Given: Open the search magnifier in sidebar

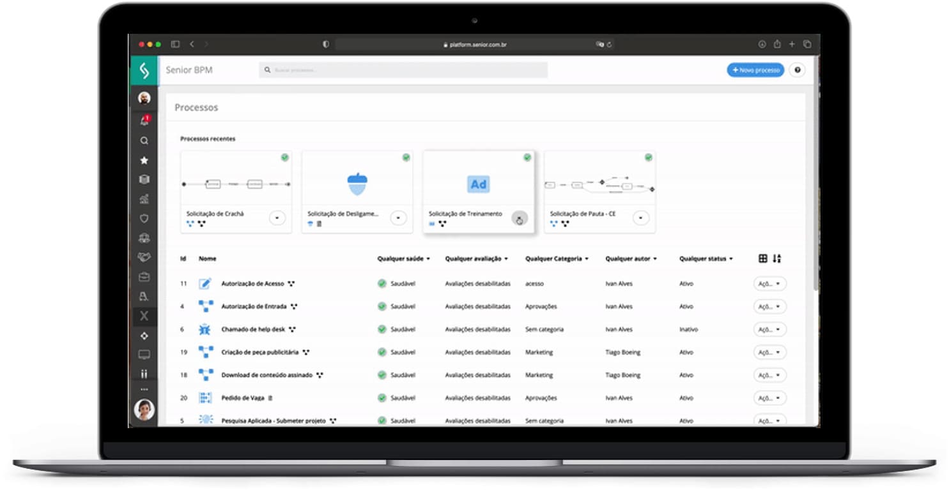Looking at the screenshot, I should [144, 141].
